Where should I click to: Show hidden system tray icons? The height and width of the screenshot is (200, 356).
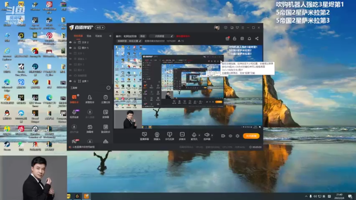coord(306,196)
